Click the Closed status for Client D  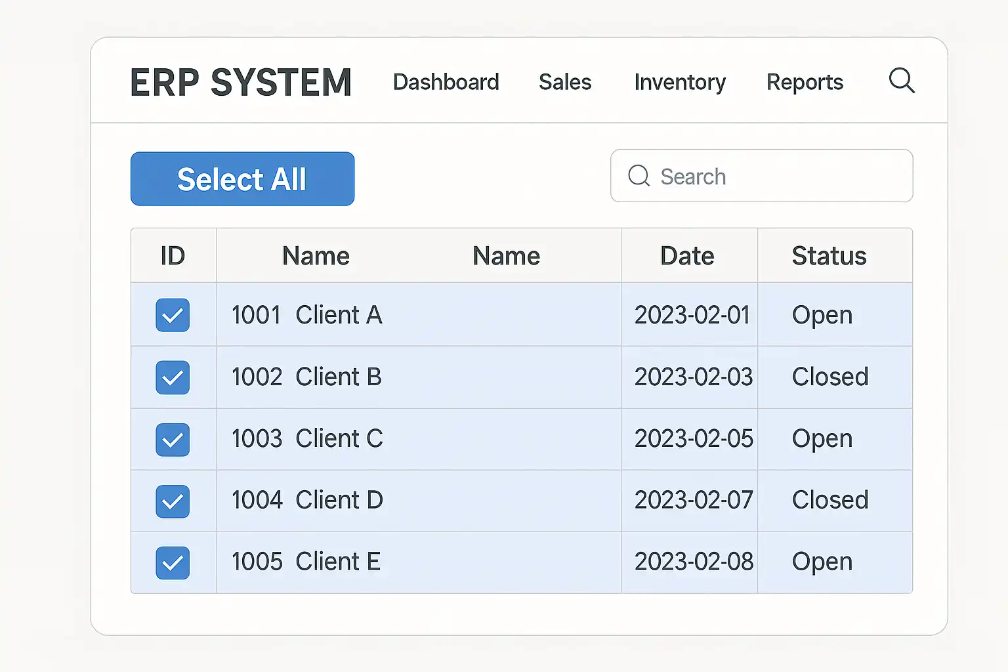[829, 501]
